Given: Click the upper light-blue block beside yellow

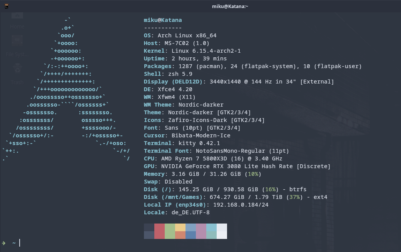Looking at the screenshot, I should point(190,227).
